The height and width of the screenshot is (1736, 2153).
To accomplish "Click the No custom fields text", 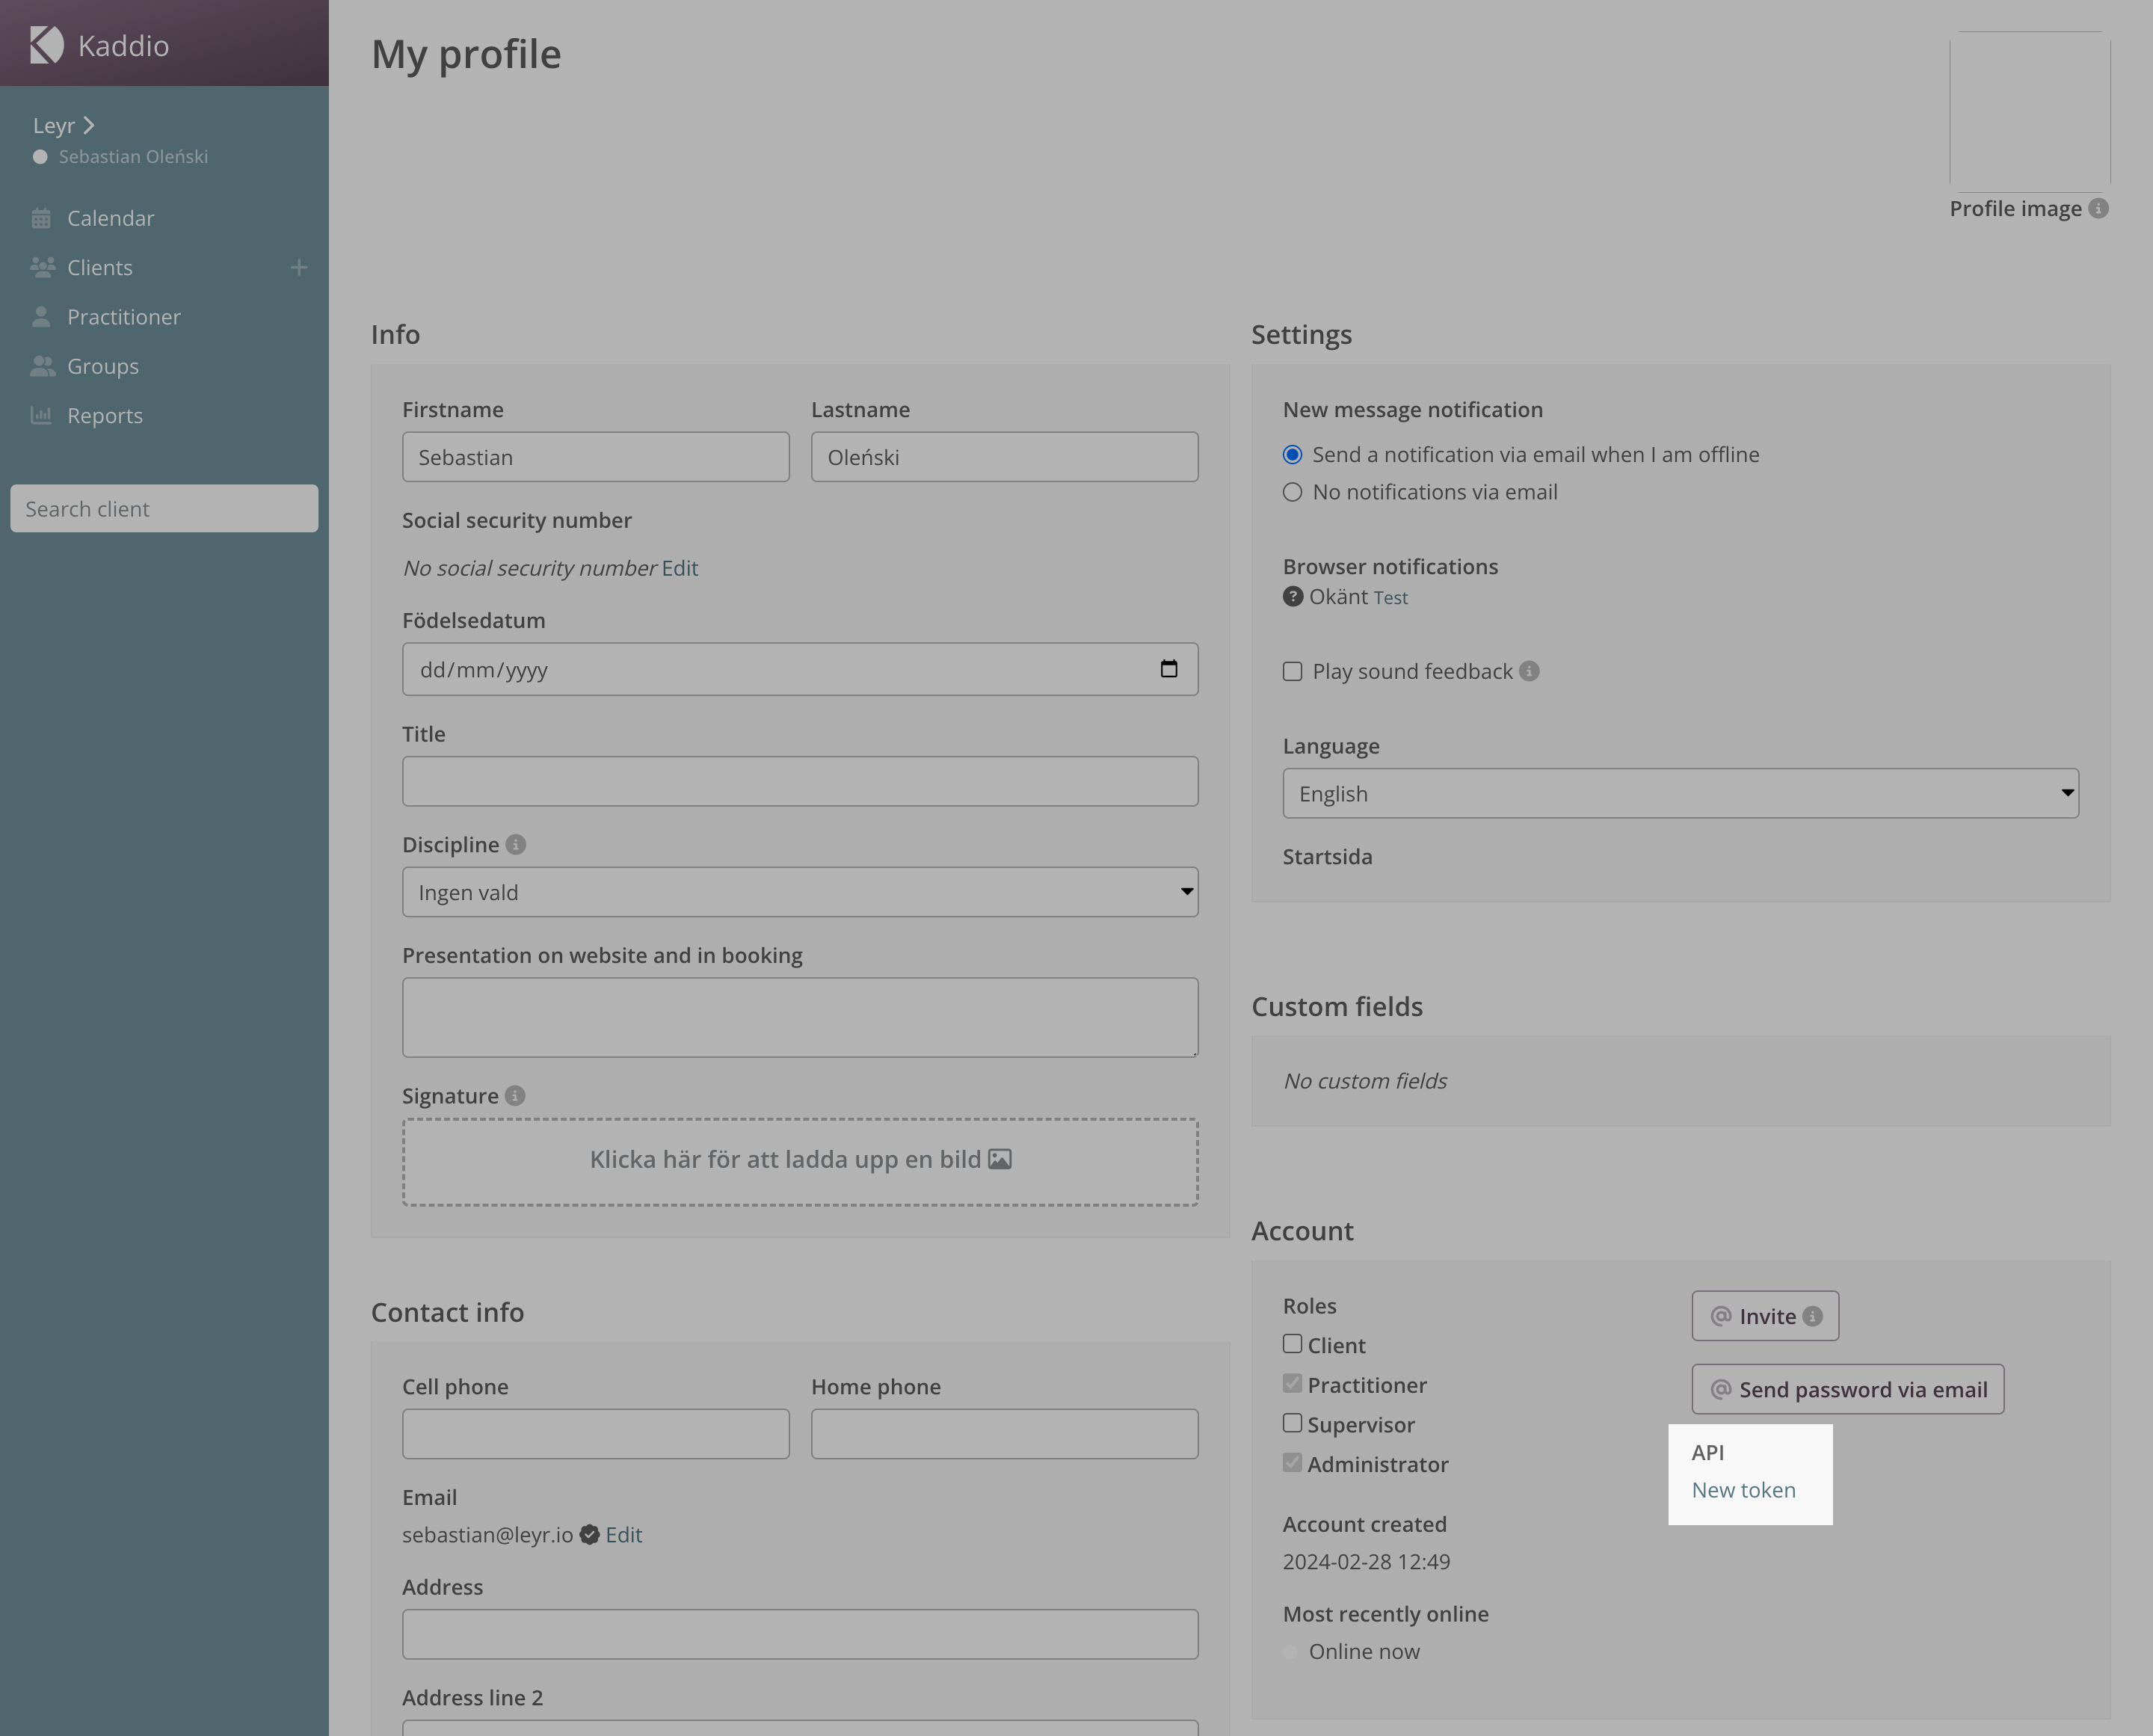I will [1365, 1081].
